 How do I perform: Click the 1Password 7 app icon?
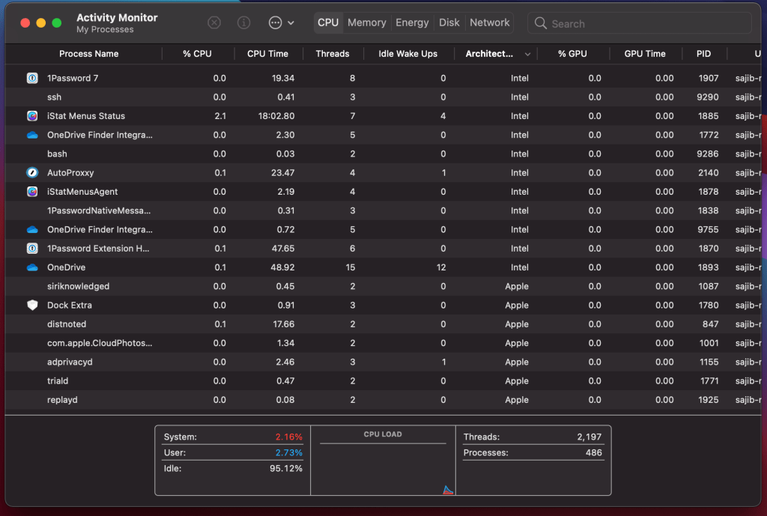(x=32, y=78)
